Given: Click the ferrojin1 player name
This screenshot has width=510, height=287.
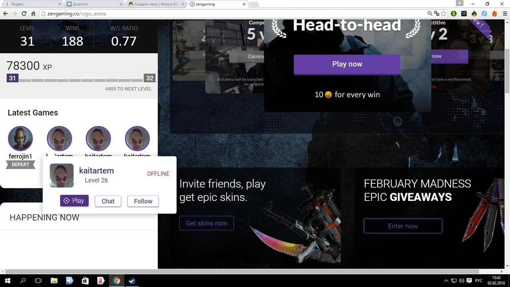Looking at the screenshot, I should click(20, 157).
